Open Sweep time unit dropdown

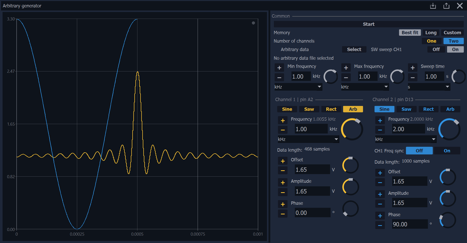pyautogui.click(x=429, y=87)
